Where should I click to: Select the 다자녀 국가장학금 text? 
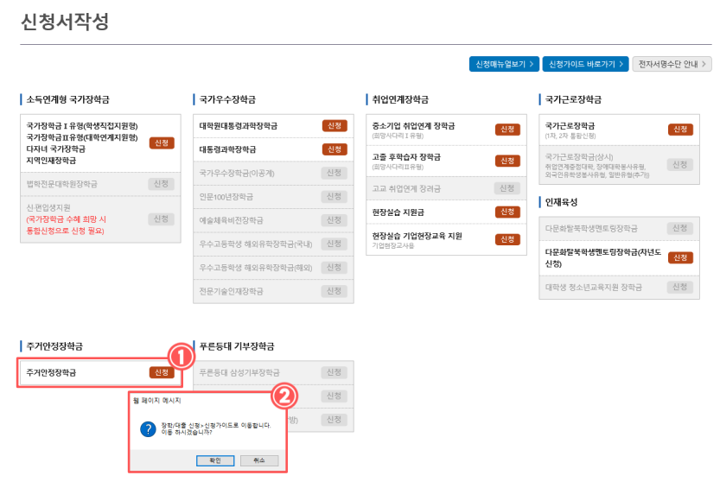coord(55,149)
